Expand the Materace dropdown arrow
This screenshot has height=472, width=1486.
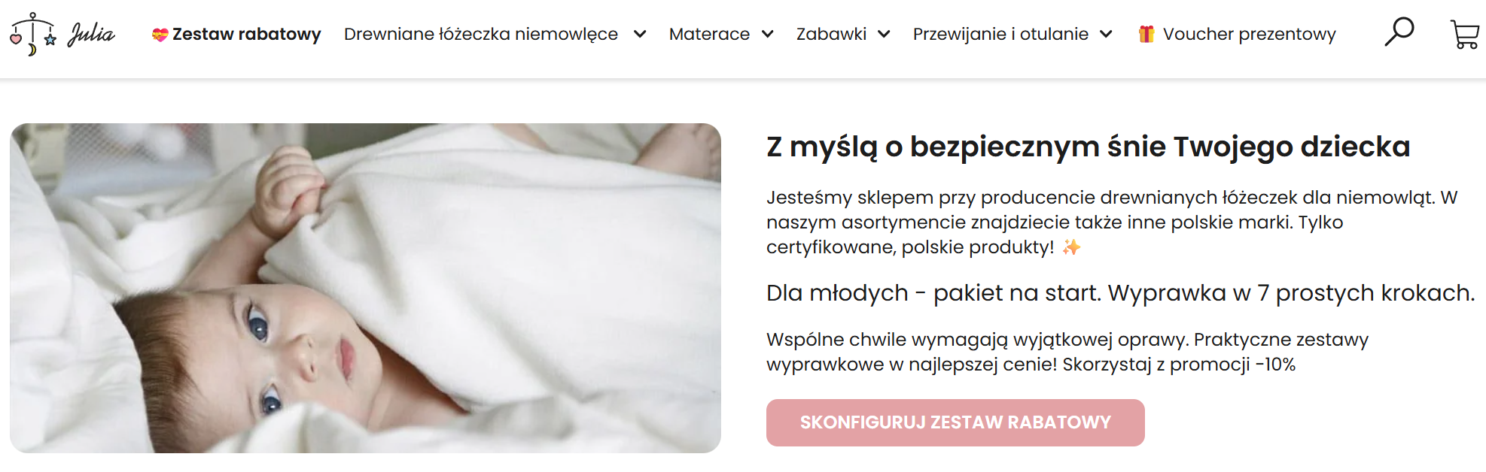[768, 34]
